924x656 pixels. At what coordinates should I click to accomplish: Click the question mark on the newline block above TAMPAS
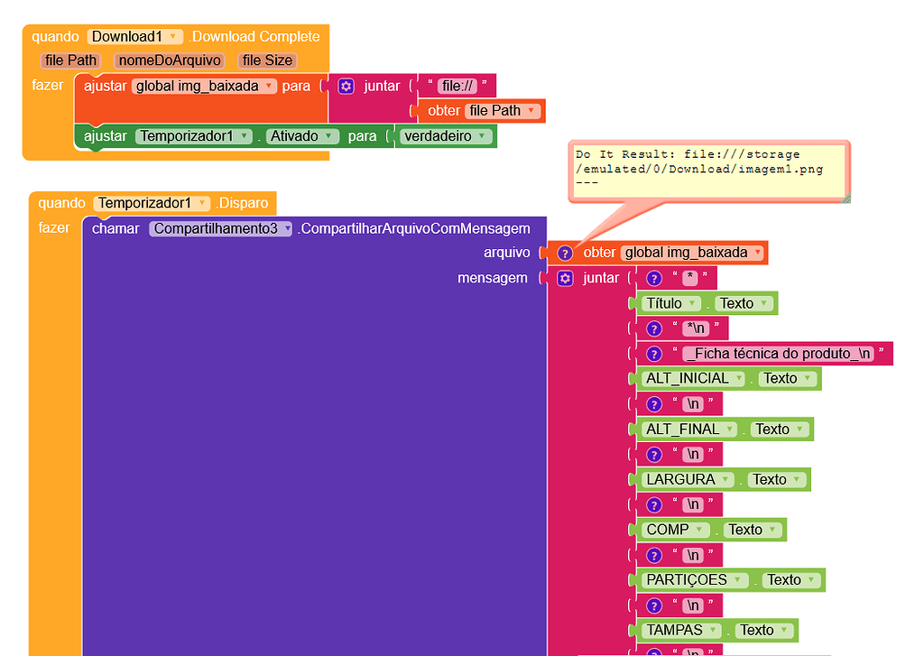653,605
